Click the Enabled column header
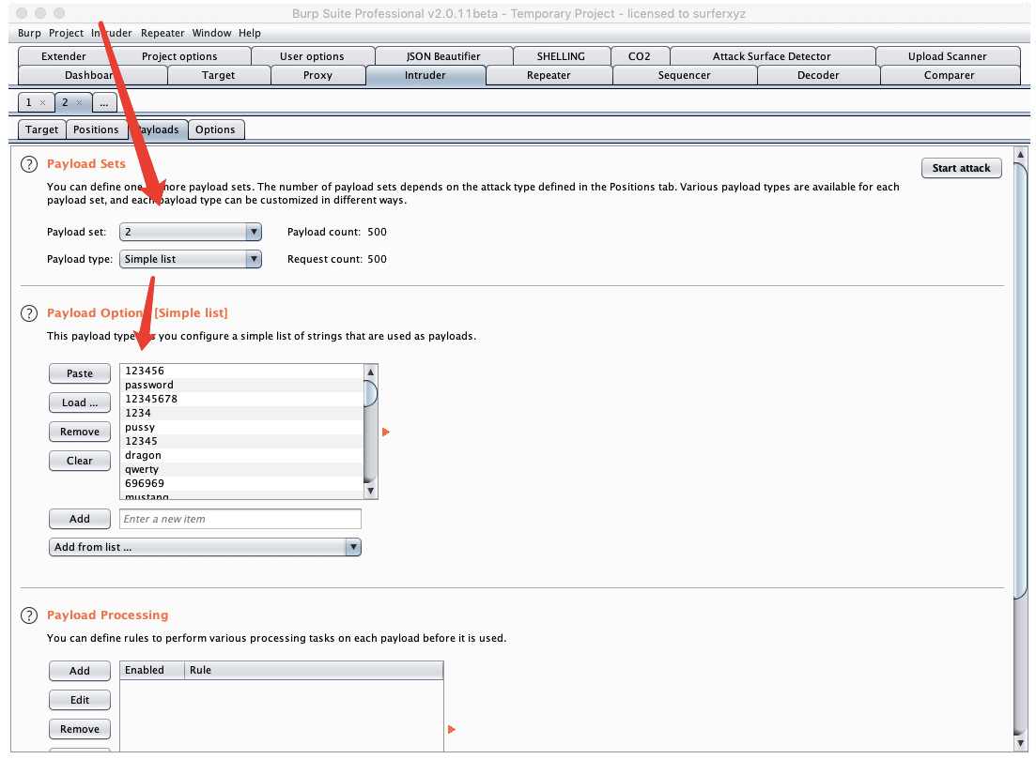1036x759 pixels. point(152,670)
